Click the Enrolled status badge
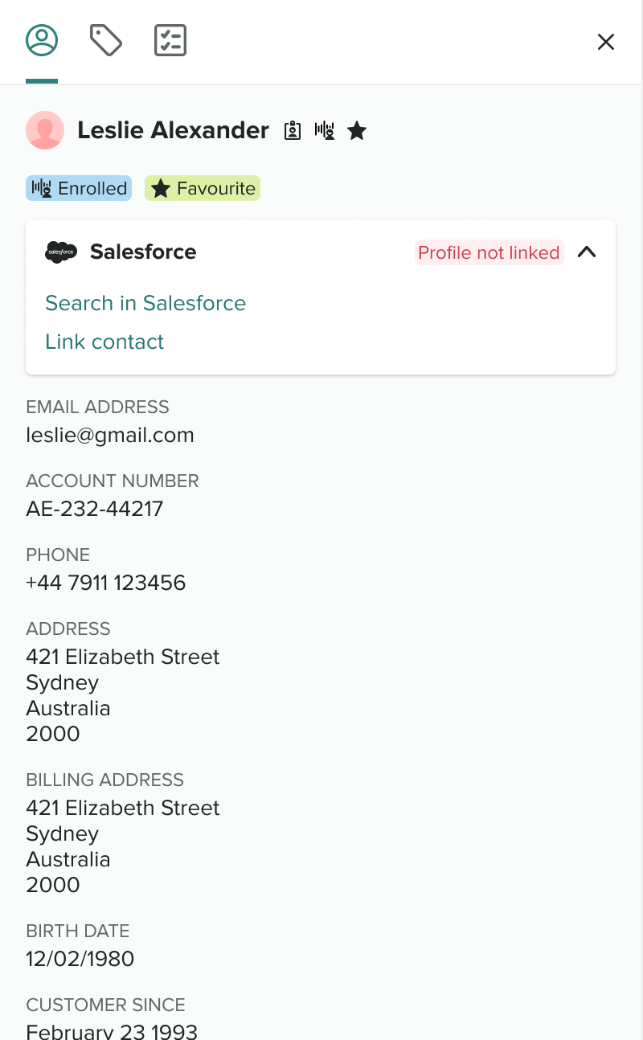 79,188
